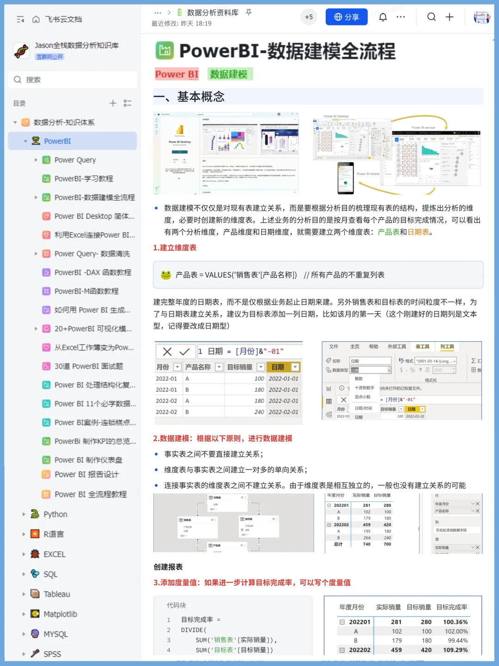
Task: Pin the document with the pin icon
Action: (249, 12)
